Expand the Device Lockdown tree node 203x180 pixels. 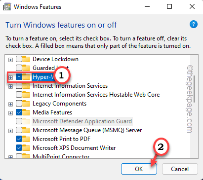10,60
